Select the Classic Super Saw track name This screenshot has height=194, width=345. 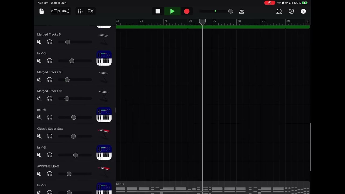(50, 129)
